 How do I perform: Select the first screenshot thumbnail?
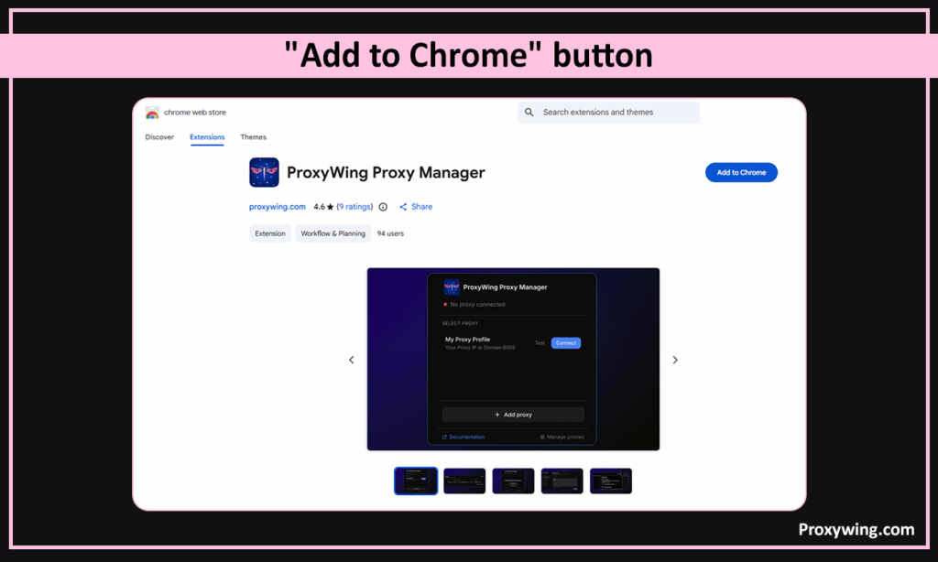[416, 481]
